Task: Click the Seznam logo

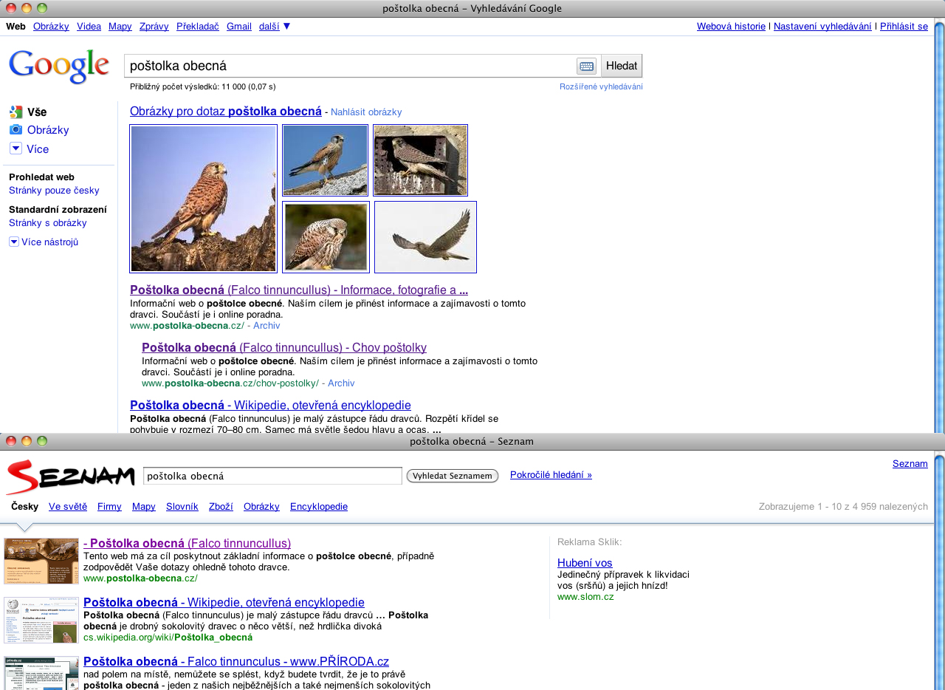Action: pyautogui.click(x=70, y=476)
